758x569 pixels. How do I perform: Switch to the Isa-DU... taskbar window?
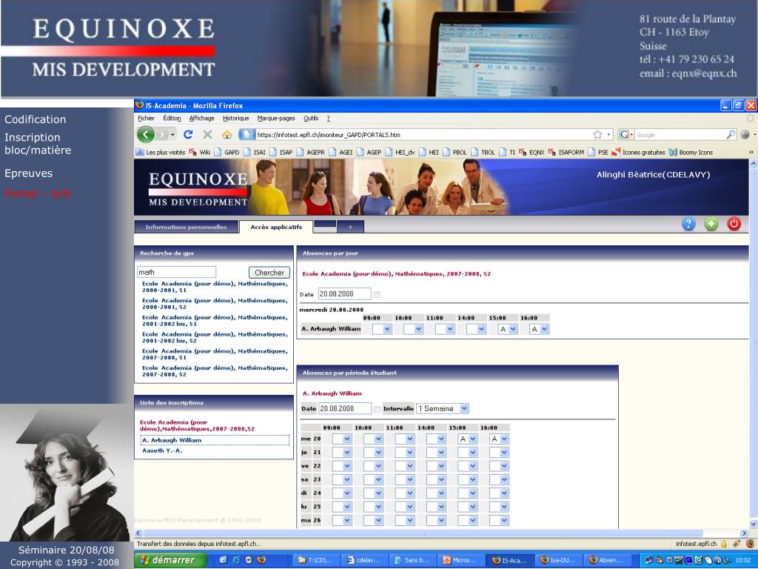coord(557,560)
